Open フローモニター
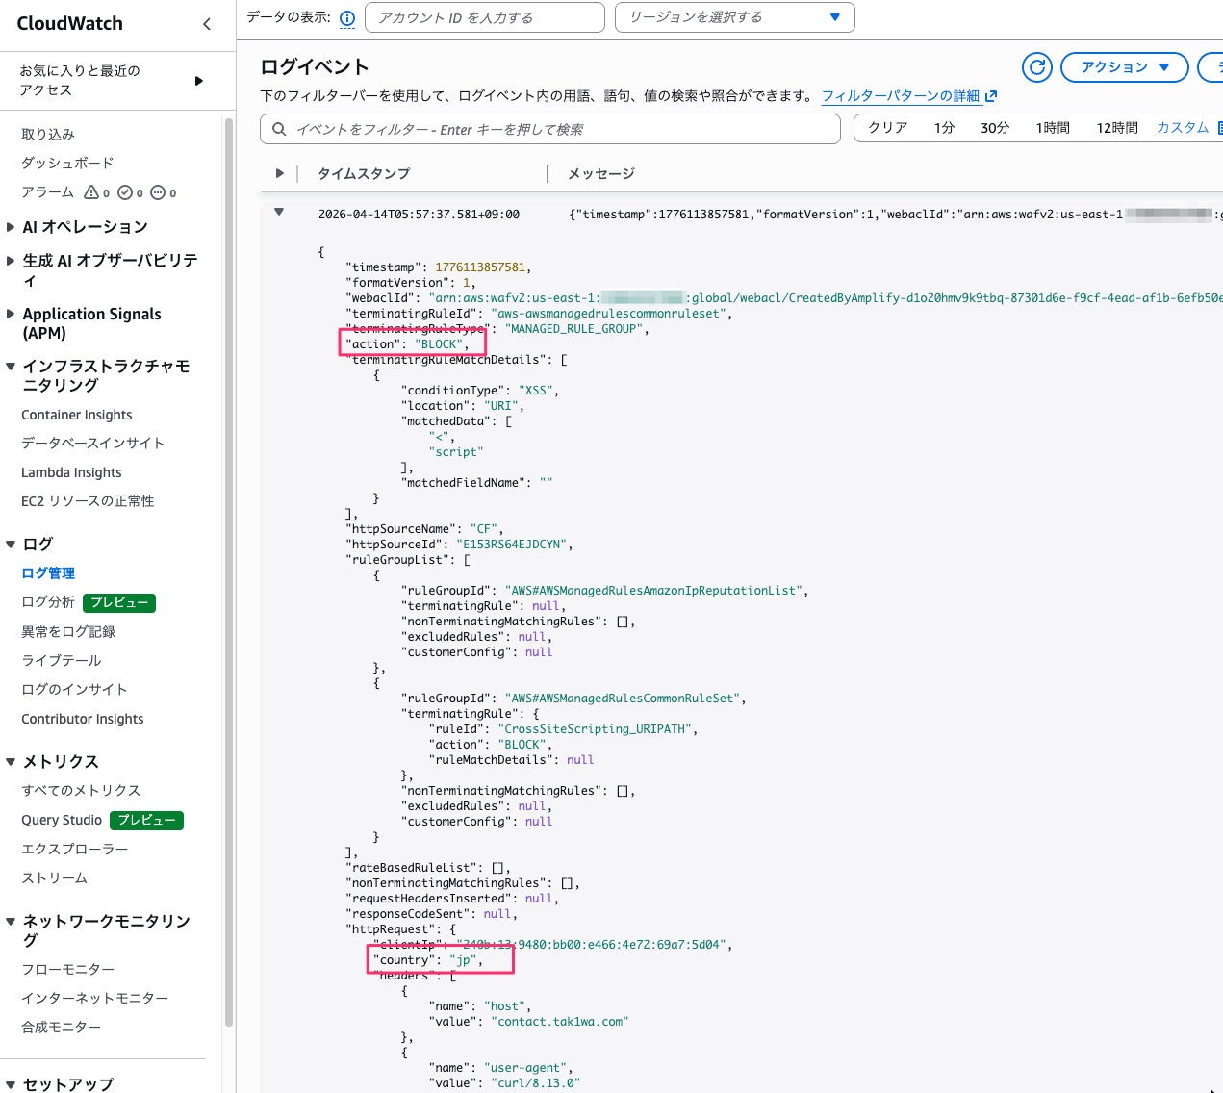Screen dimensions: 1223x1093 tap(68, 970)
